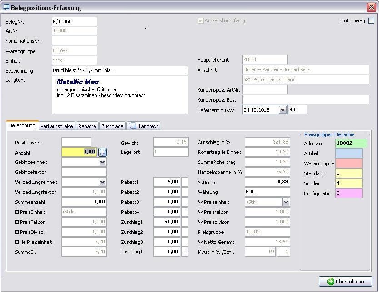The height and width of the screenshot is (292, 379).
Task: Expand the Verpackungseinheit dropdown
Action: coord(102,182)
